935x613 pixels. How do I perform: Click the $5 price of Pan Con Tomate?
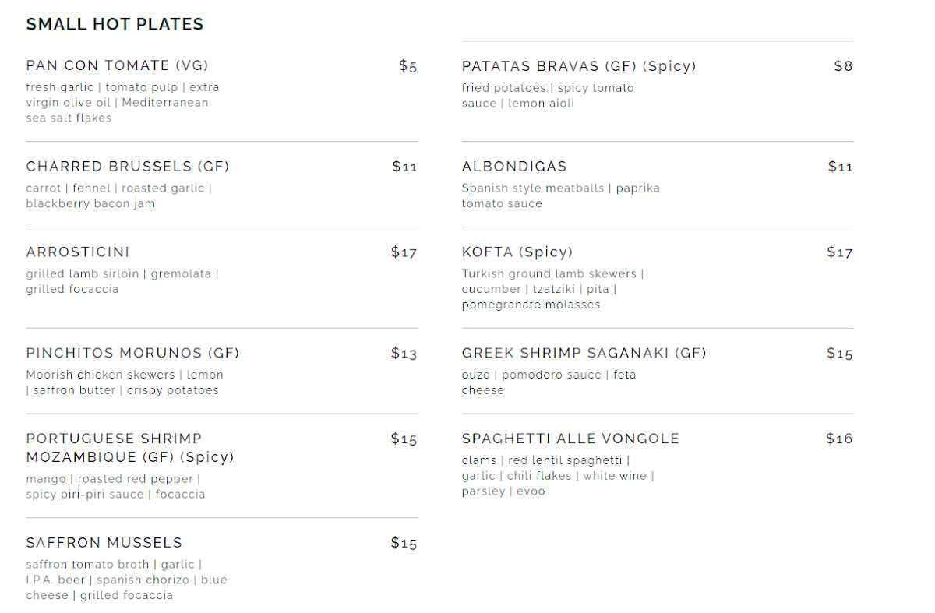tap(408, 66)
